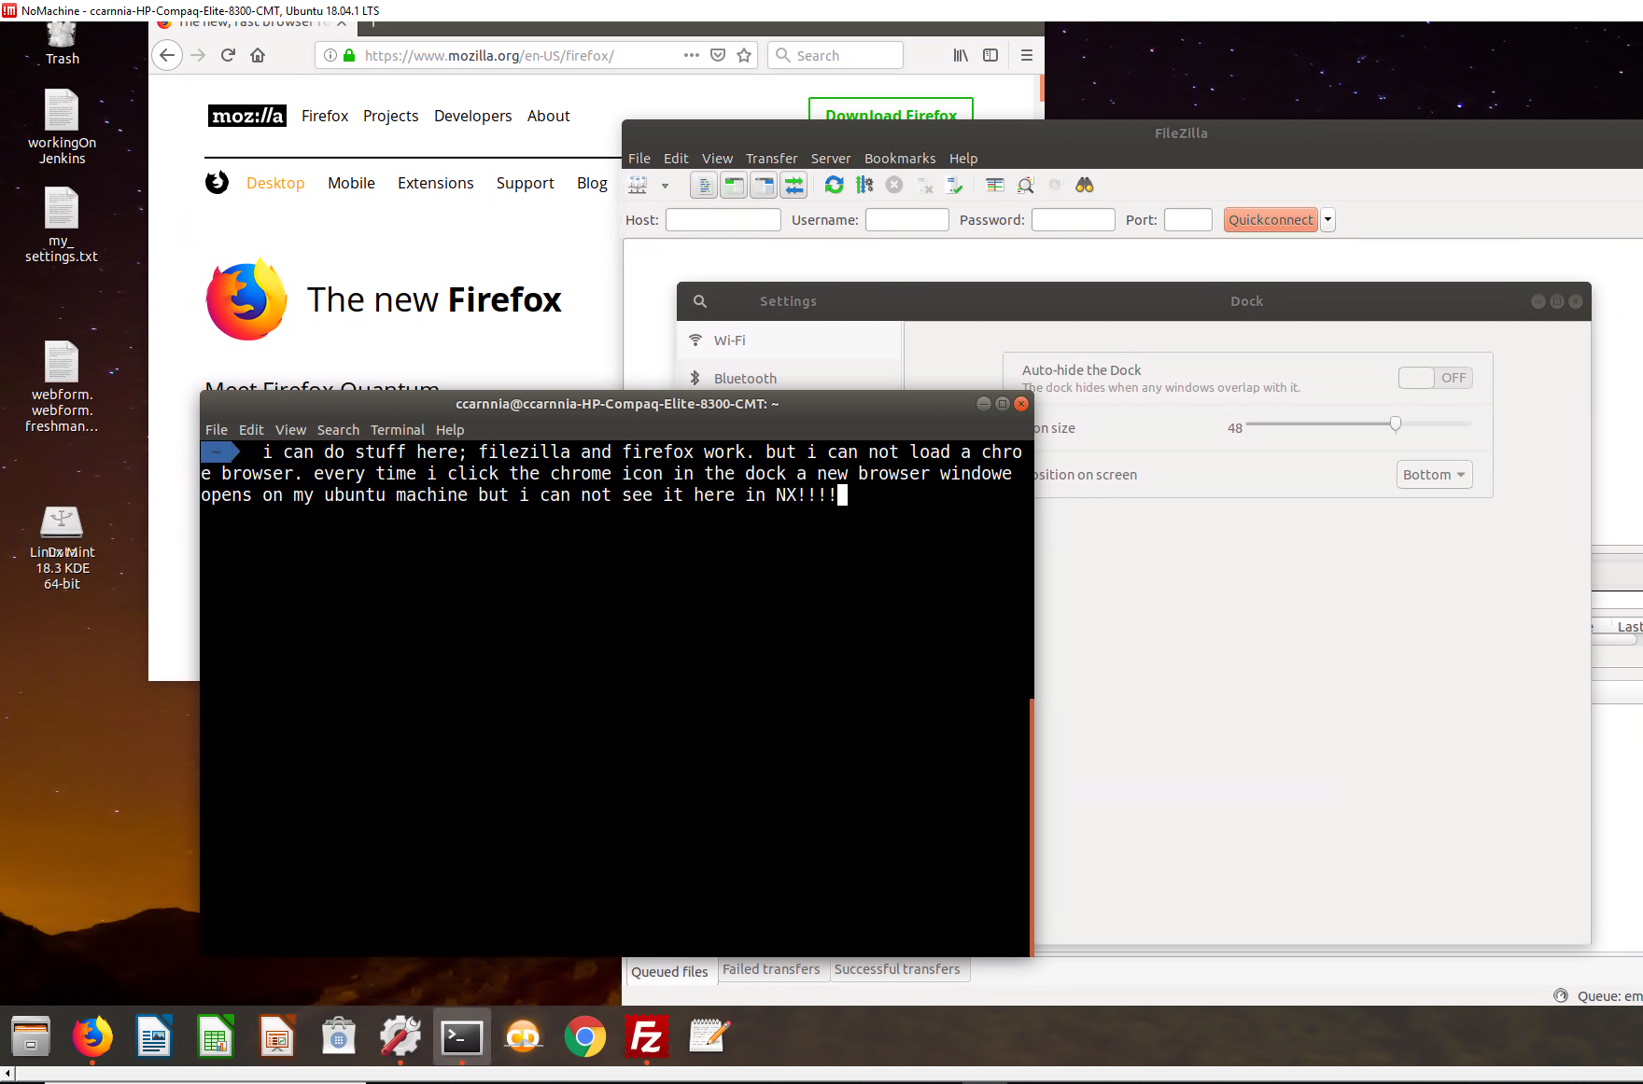
Task: Click process queue icon in FileZilla toolbar
Action: pyautogui.click(x=864, y=186)
